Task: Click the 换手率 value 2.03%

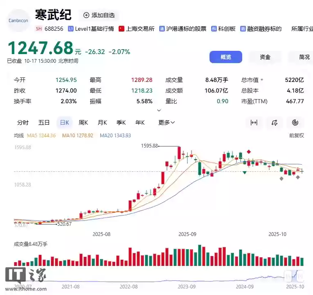Action: (69, 101)
